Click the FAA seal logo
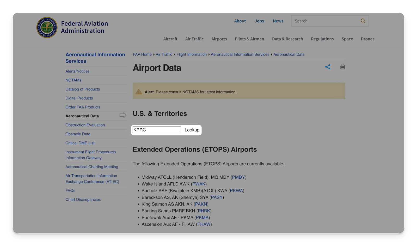This screenshot has width=417, height=246. (x=47, y=27)
